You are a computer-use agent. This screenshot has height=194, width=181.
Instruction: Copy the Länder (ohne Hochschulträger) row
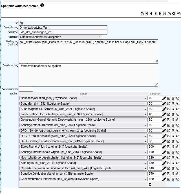178,114
